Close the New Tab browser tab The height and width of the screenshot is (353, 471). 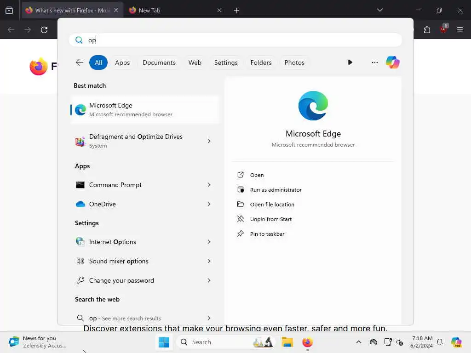pyautogui.click(x=219, y=11)
